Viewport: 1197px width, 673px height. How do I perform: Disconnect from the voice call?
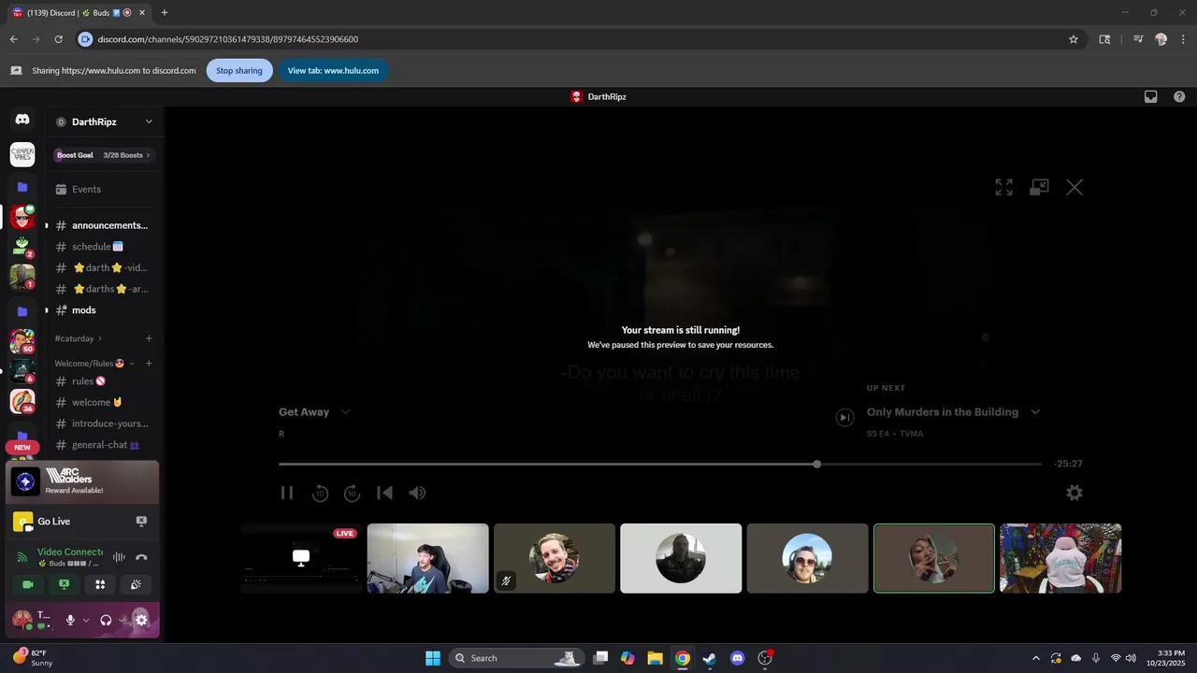(x=141, y=557)
